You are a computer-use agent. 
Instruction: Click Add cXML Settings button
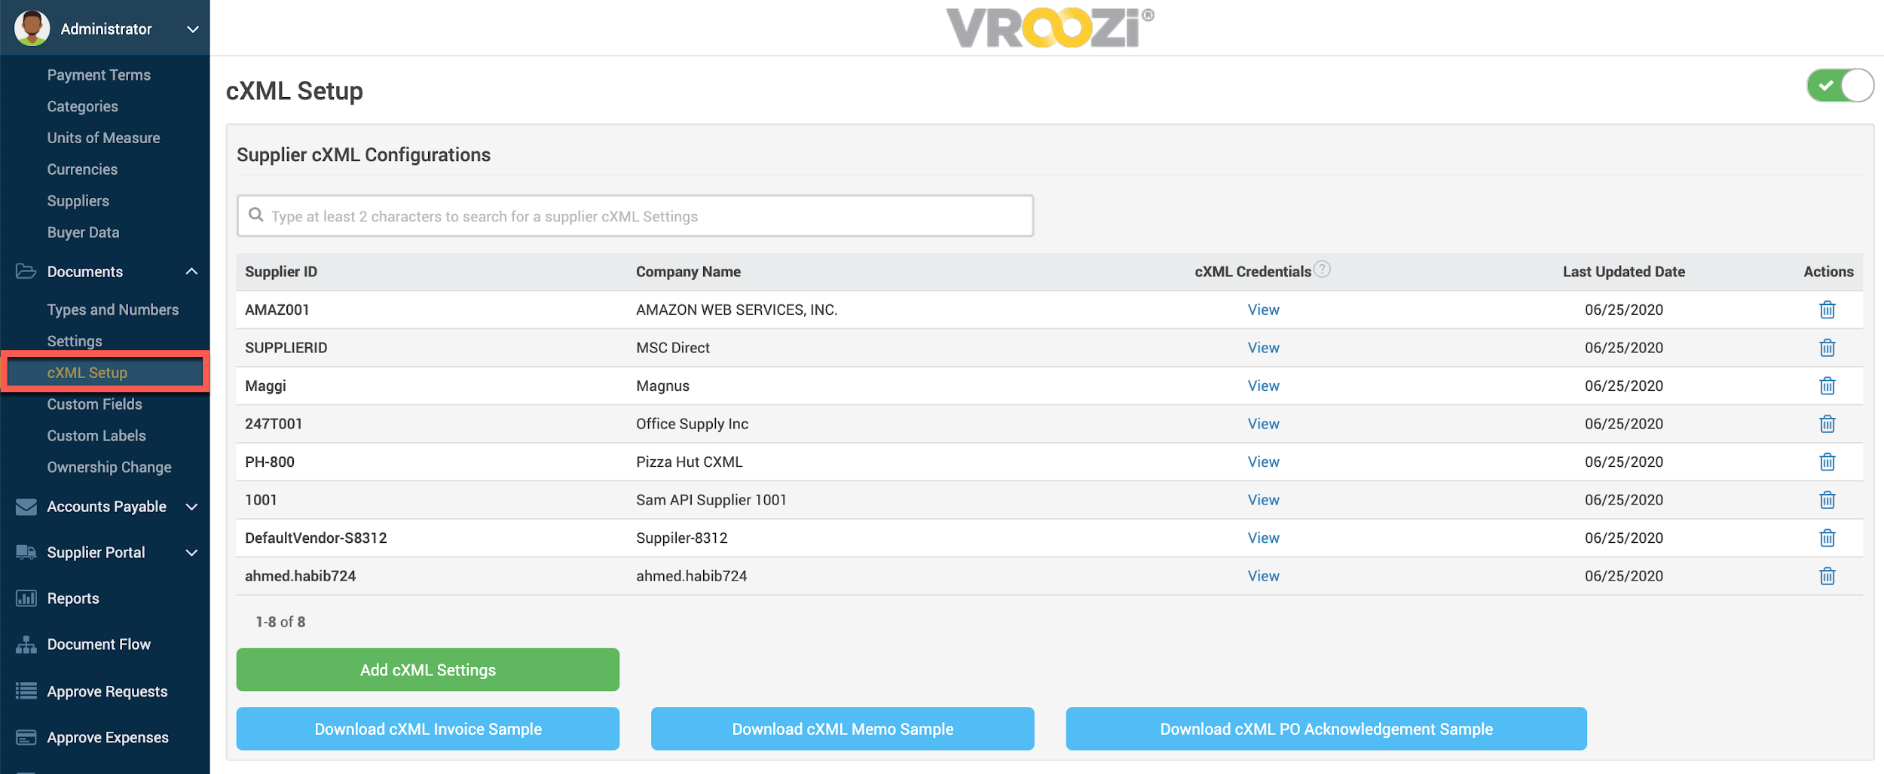pyautogui.click(x=427, y=669)
